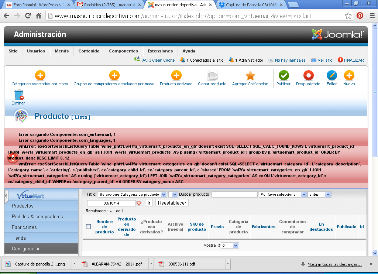Open the Chrome menu hamburger icon

[372, 16]
